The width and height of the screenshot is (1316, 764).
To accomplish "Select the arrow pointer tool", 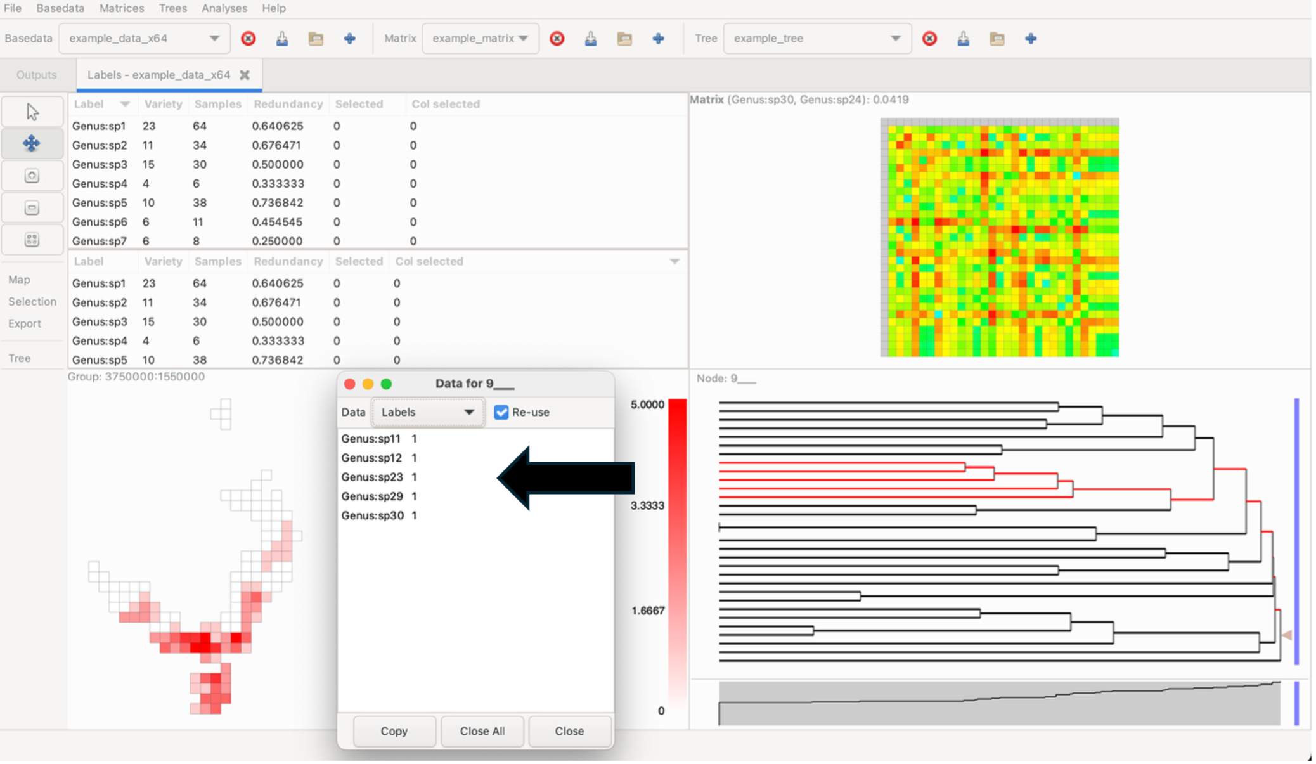I will click(x=32, y=112).
